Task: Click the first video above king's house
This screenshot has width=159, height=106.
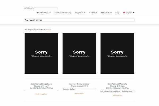Action: tap(41, 53)
